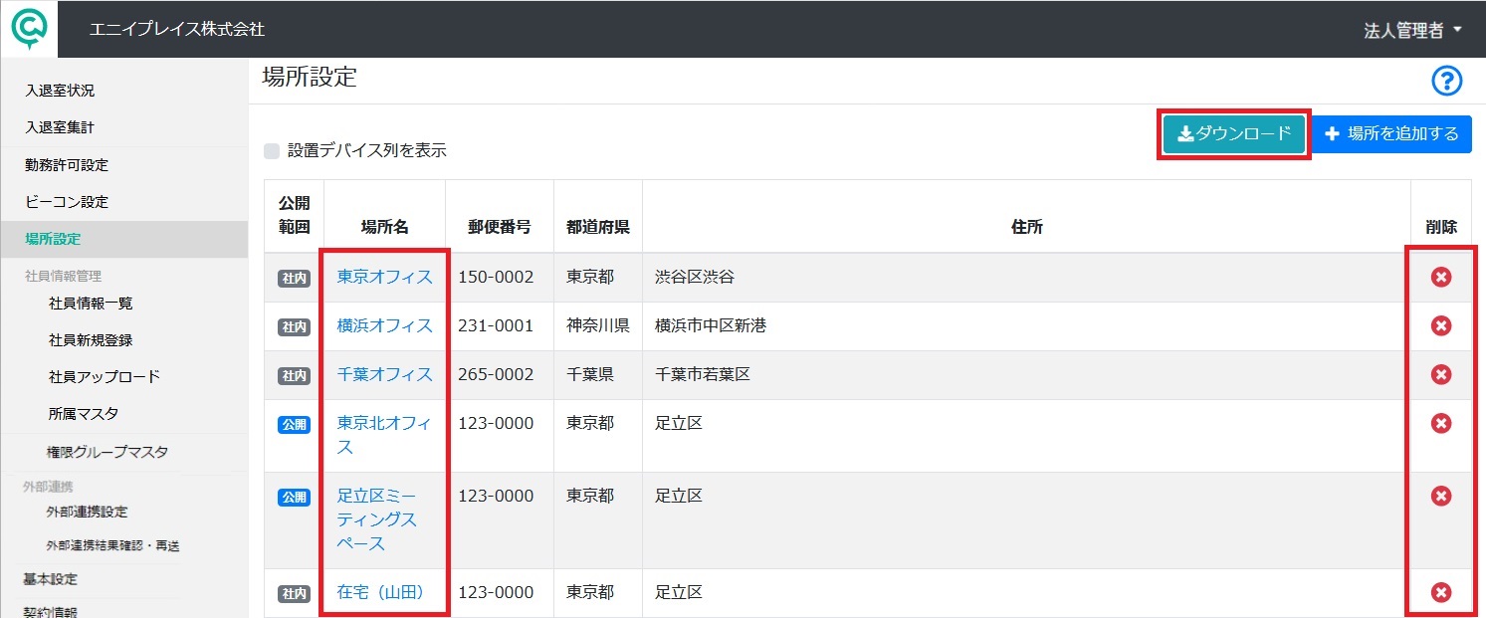
Task: Open the 法人管理者 dropdown menu
Action: 1412,30
